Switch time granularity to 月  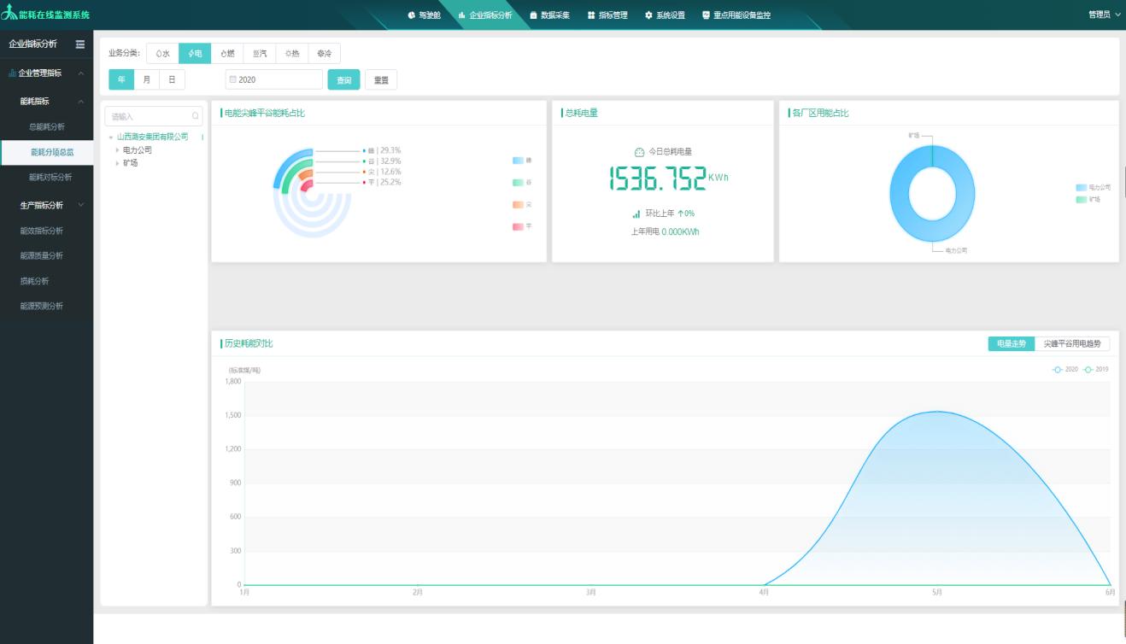(147, 79)
